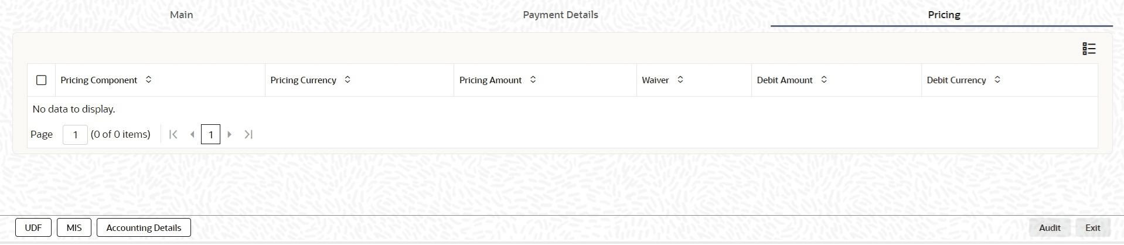Open Accounting Details
This screenshot has width=1124, height=245.
tap(144, 228)
